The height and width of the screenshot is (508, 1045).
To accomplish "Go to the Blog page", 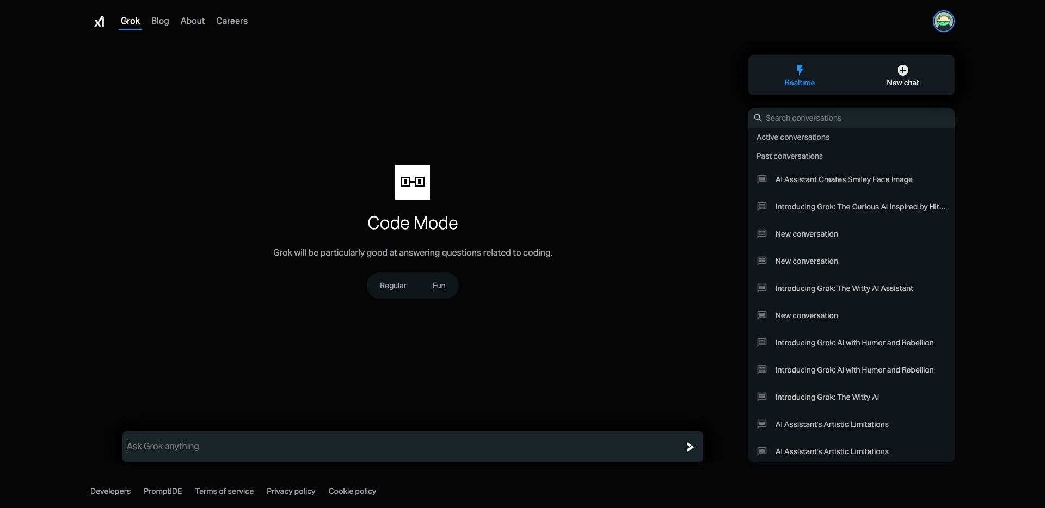I will (160, 21).
